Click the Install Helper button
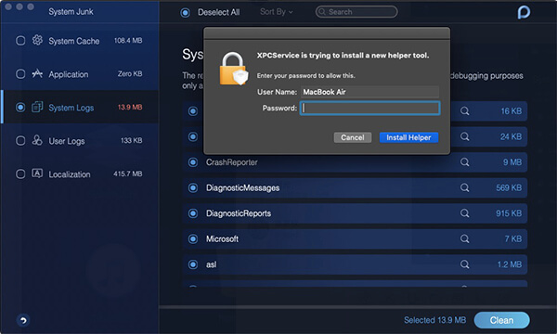The image size is (557, 334). click(408, 137)
